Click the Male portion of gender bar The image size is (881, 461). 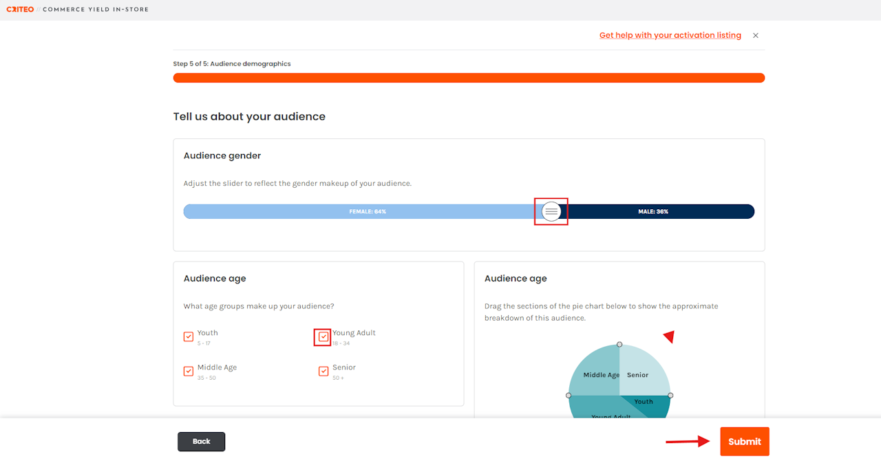click(x=658, y=211)
